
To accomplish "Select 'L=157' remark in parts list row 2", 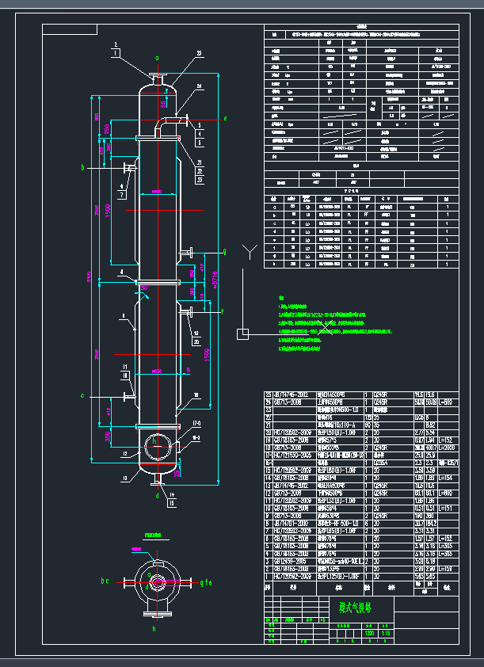I will tap(446, 569).
